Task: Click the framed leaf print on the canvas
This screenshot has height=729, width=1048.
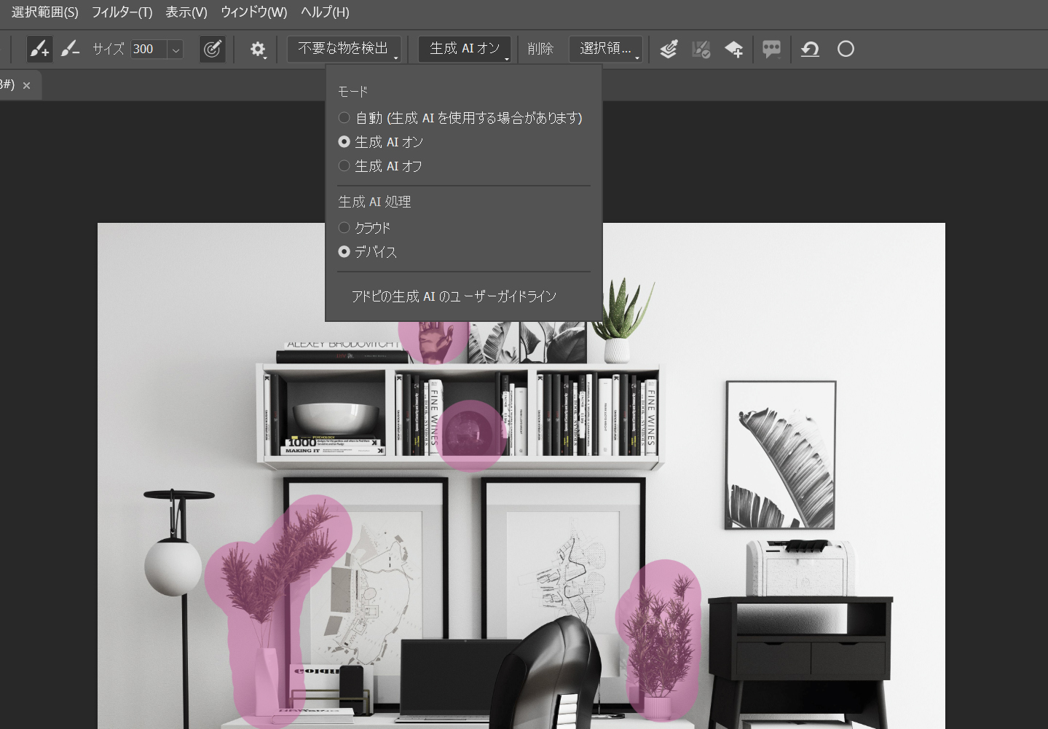Action: (x=780, y=455)
